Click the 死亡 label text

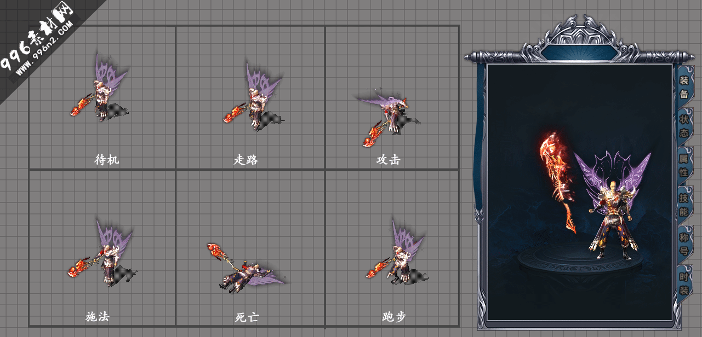(247, 317)
